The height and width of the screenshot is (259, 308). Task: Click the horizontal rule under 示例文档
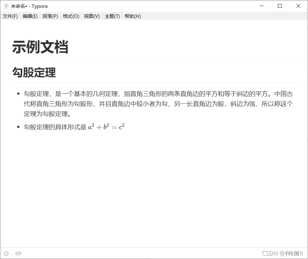pos(153,59)
